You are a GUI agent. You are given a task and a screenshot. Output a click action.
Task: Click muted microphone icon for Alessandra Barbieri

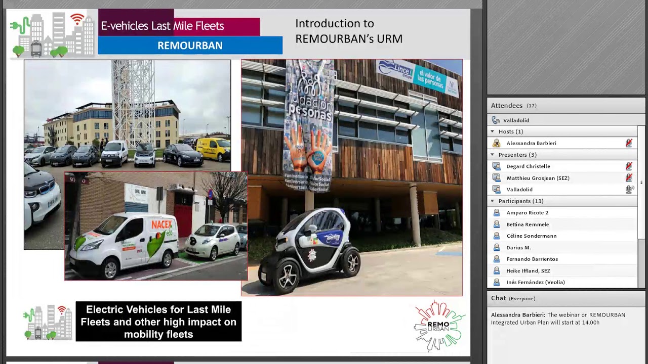(629, 143)
